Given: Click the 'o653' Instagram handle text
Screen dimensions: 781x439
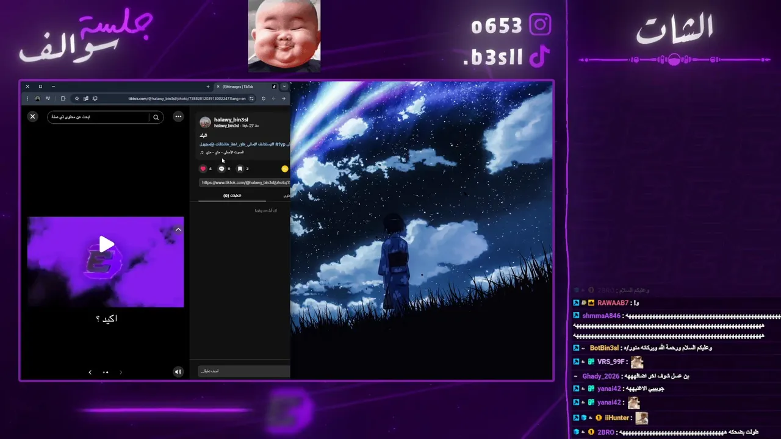Looking at the screenshot, I should pyautogui.click(x=497, y=26).
